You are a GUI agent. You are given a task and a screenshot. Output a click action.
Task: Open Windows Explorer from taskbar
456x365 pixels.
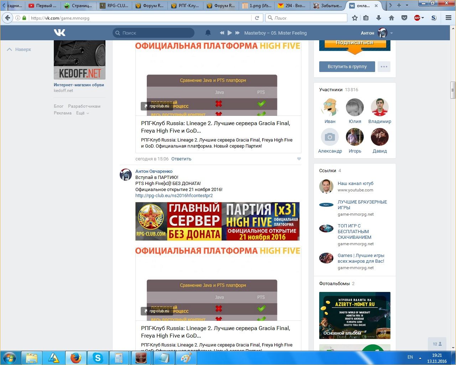32,358
